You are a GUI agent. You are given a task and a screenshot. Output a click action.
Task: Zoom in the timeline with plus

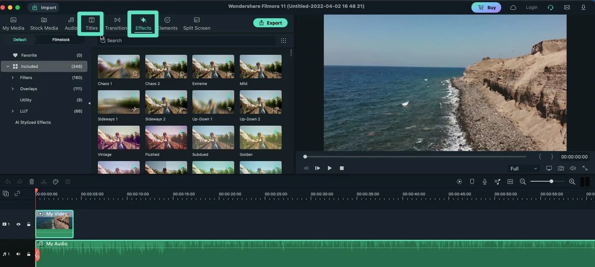(572, 182)
